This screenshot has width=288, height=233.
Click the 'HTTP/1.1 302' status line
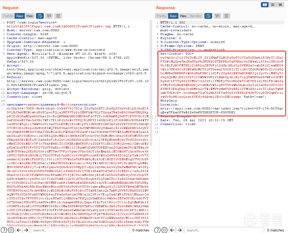173,22
